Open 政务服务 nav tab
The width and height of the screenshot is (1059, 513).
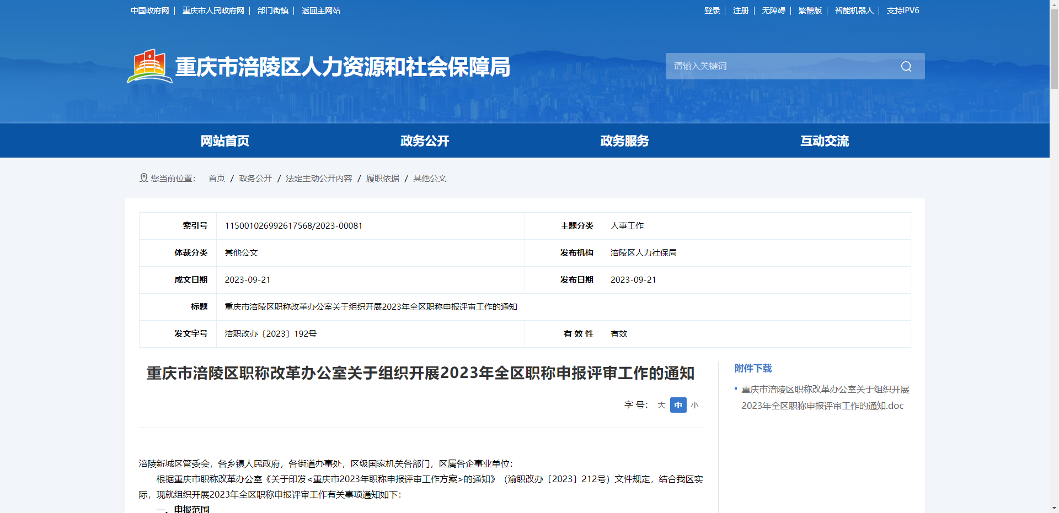pyautogui.click(x=625, y=141)
